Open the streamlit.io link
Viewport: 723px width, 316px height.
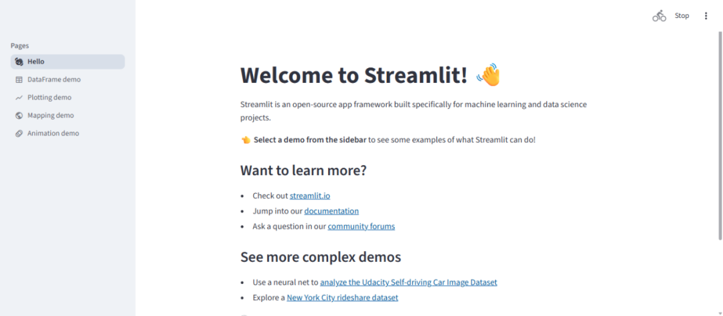310,196
